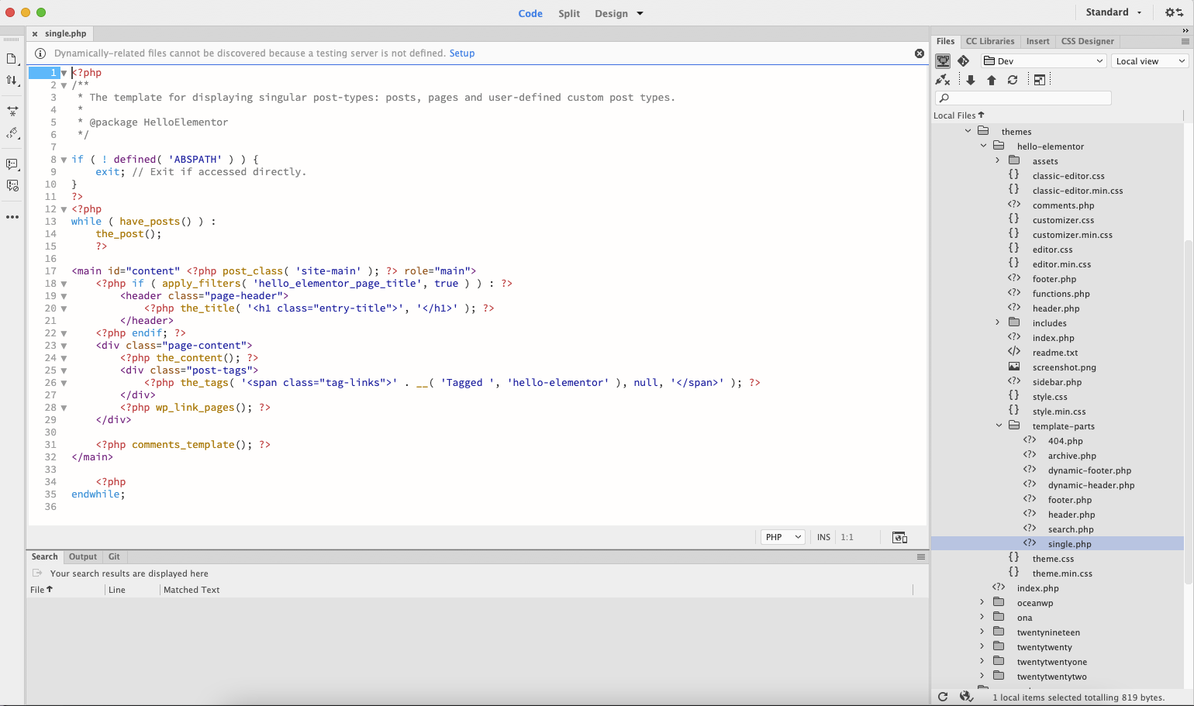Screen dimensions: 1194x706
Task: Click the Git repository icon in Files panel
Action: tap(963, 61)
